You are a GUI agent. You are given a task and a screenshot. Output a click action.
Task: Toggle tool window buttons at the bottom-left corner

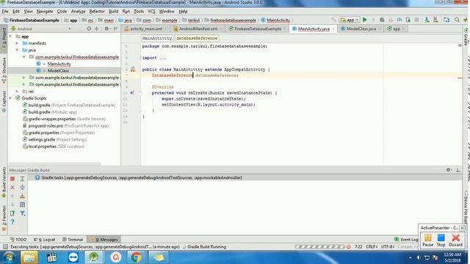click(x=5, y=246)
